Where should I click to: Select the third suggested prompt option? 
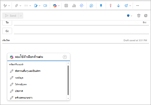tap(37, 84)
